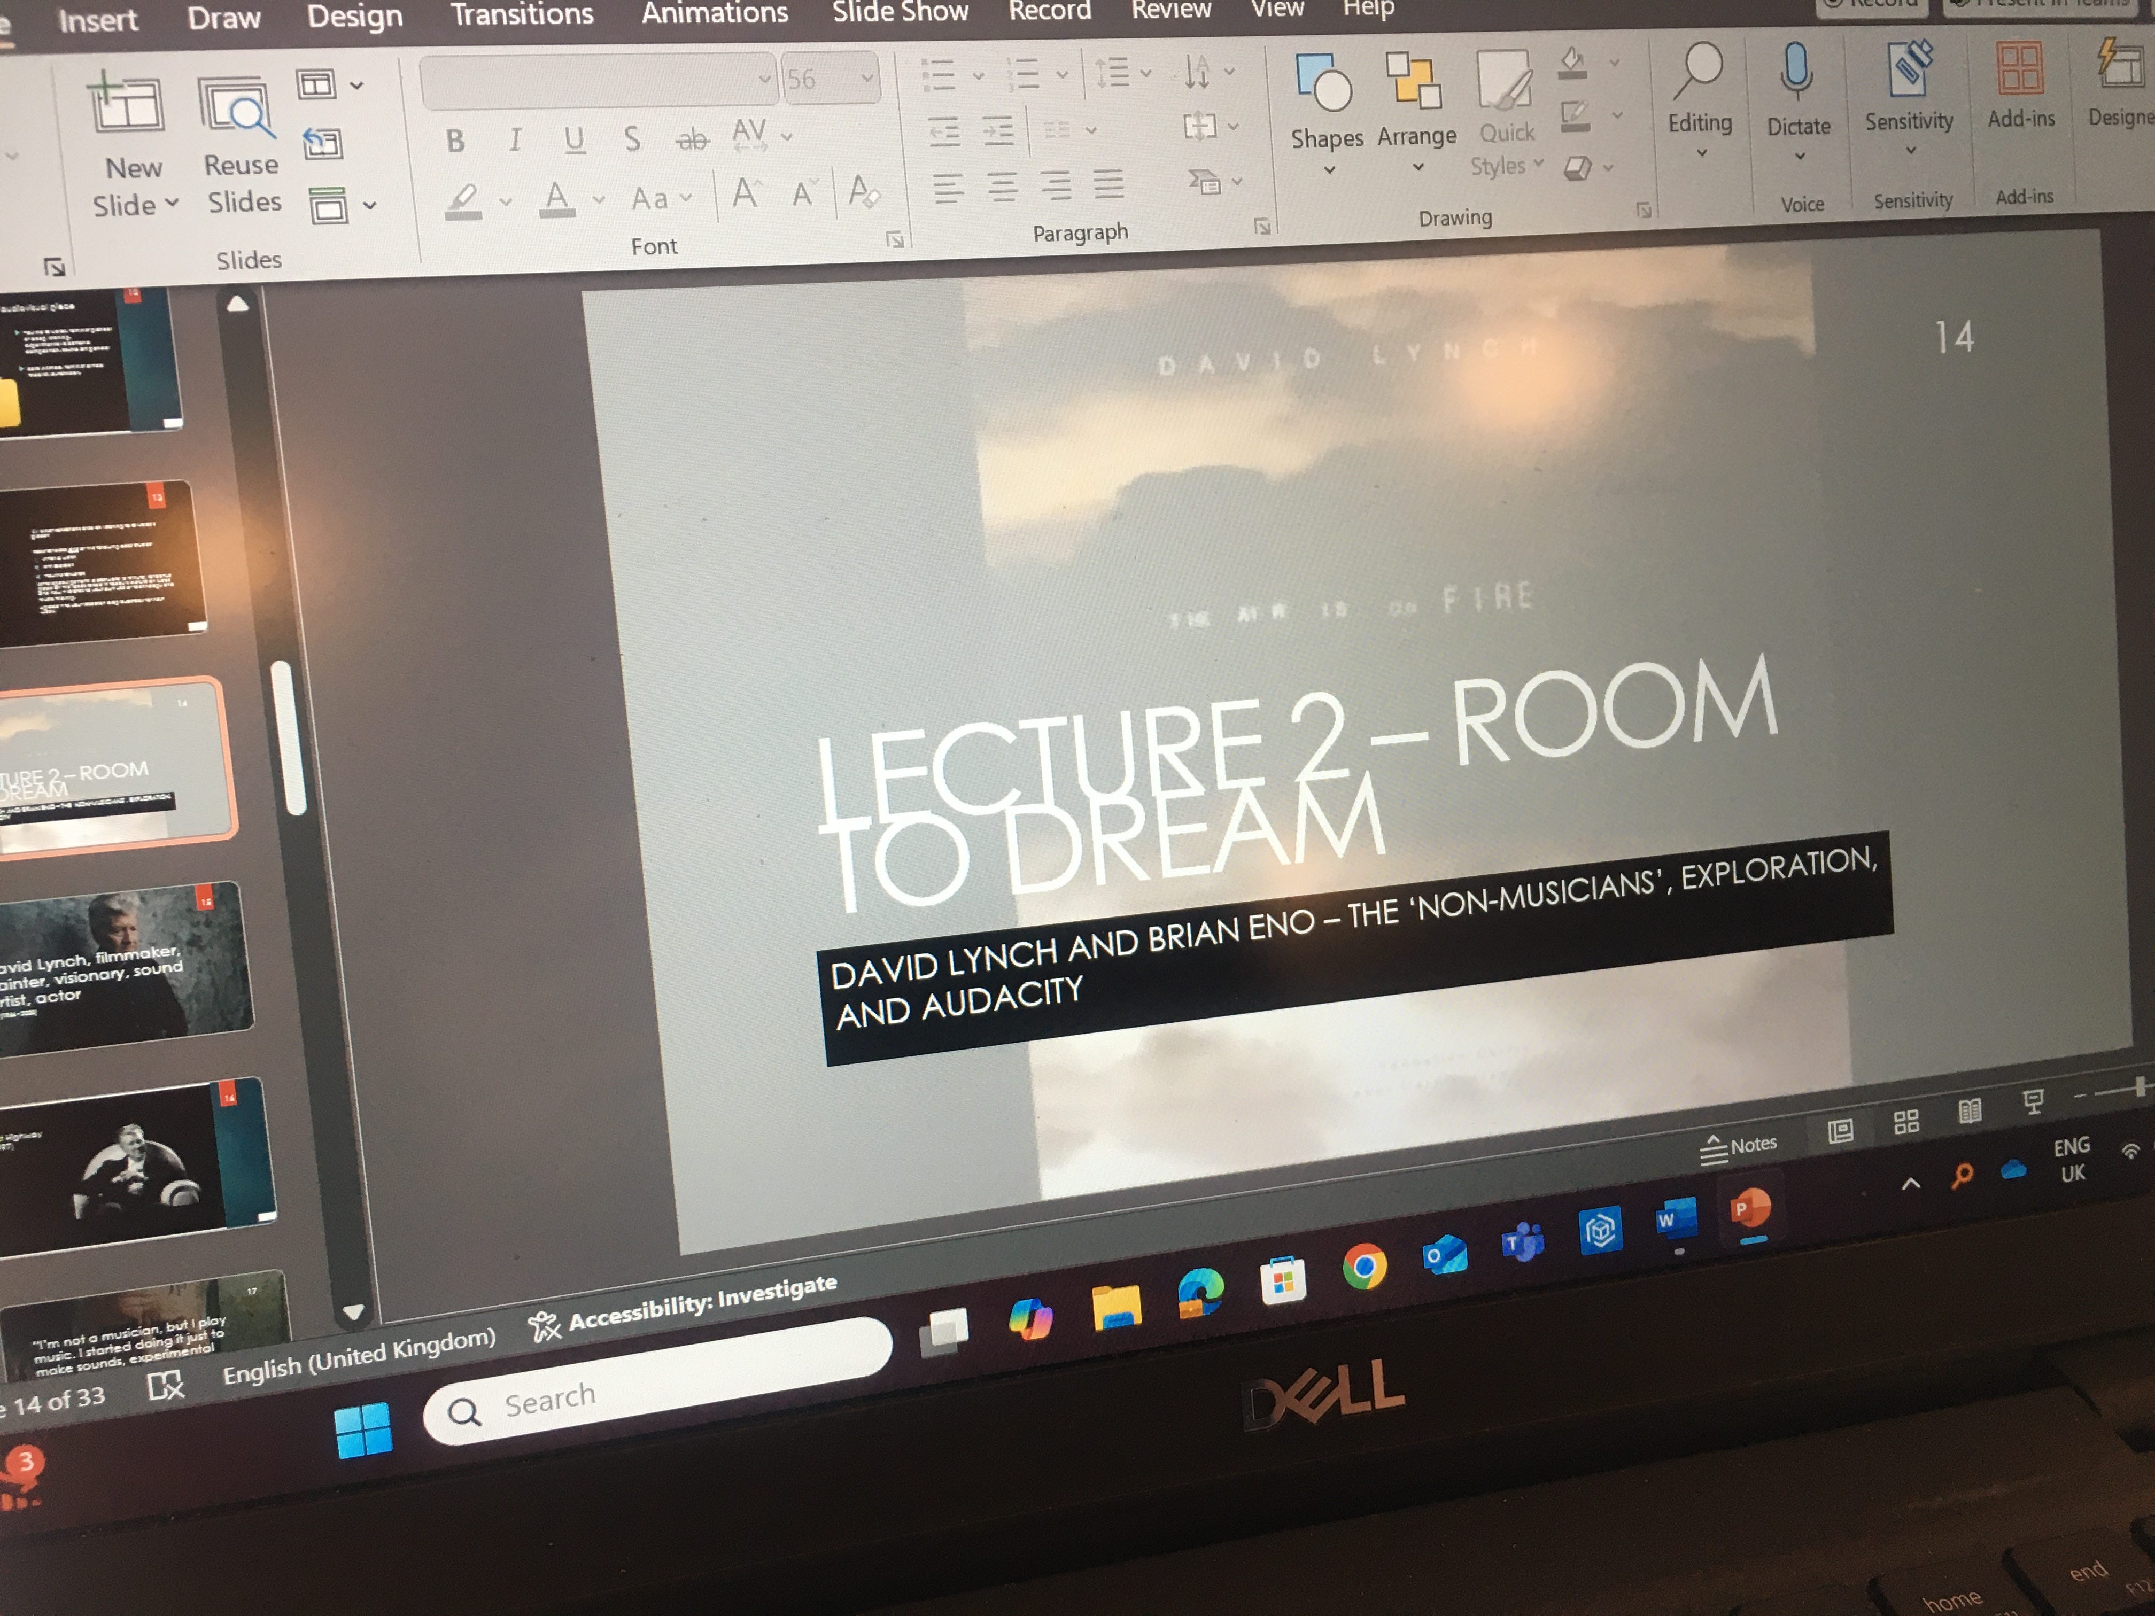Open Change Case dropdown
This screenshot has height=1616, width=2155.
pos(661,199)
